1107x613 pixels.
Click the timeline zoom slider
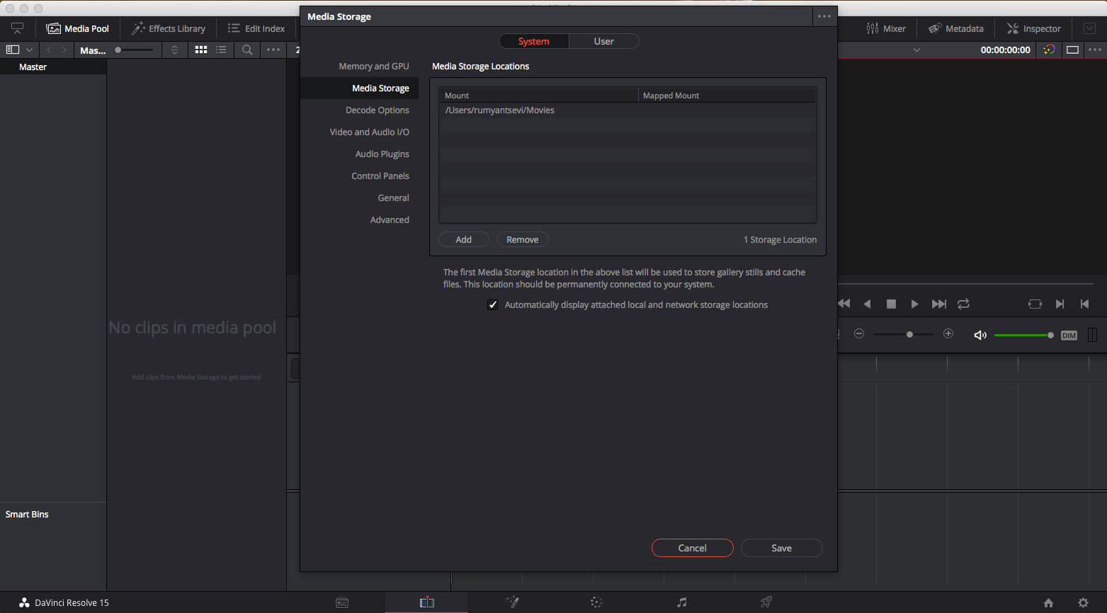[904, 333]
